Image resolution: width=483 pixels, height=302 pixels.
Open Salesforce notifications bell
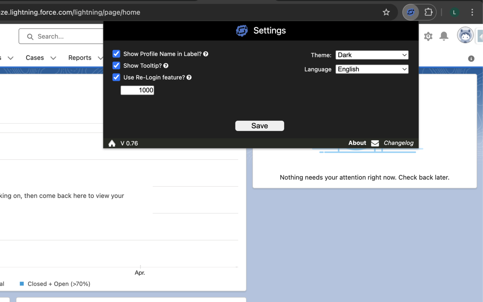[444, 36]
